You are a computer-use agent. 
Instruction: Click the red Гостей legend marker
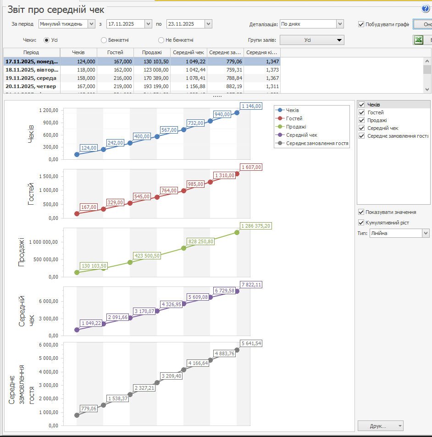280,118
